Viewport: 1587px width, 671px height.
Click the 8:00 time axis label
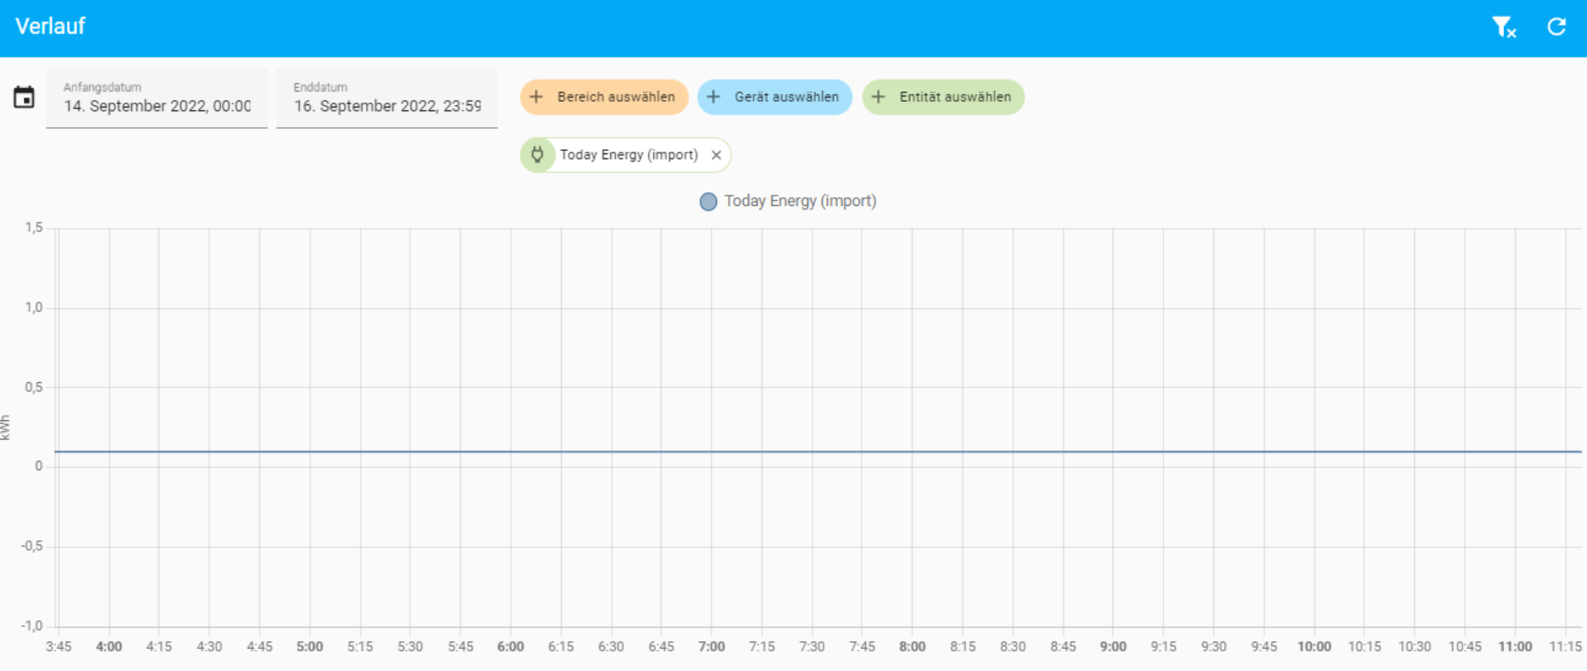point(913,646)
